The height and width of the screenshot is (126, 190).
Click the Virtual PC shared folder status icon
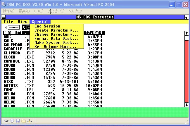(23, 121)
